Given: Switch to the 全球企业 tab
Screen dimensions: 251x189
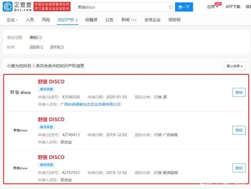Looking at the screenshot, I should 152,20.
